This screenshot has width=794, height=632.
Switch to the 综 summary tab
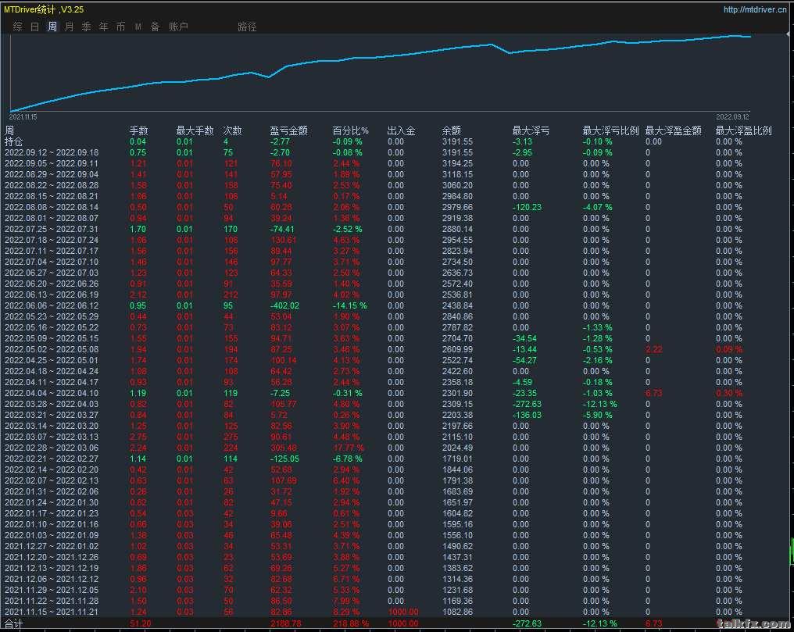(18, 27)
